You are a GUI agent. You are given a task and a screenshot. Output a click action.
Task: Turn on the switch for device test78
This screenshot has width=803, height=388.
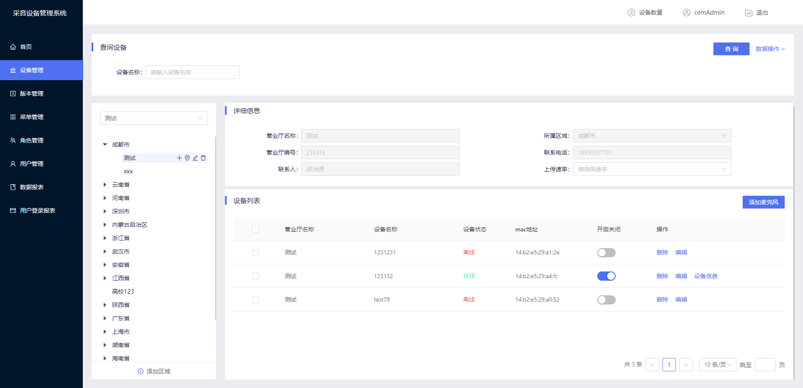point(606,300)
